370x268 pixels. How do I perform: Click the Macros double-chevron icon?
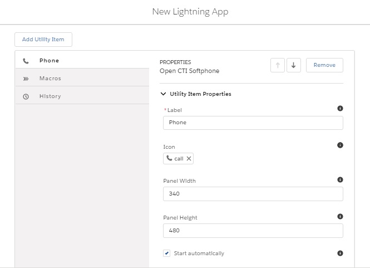(x=26, y=79)
